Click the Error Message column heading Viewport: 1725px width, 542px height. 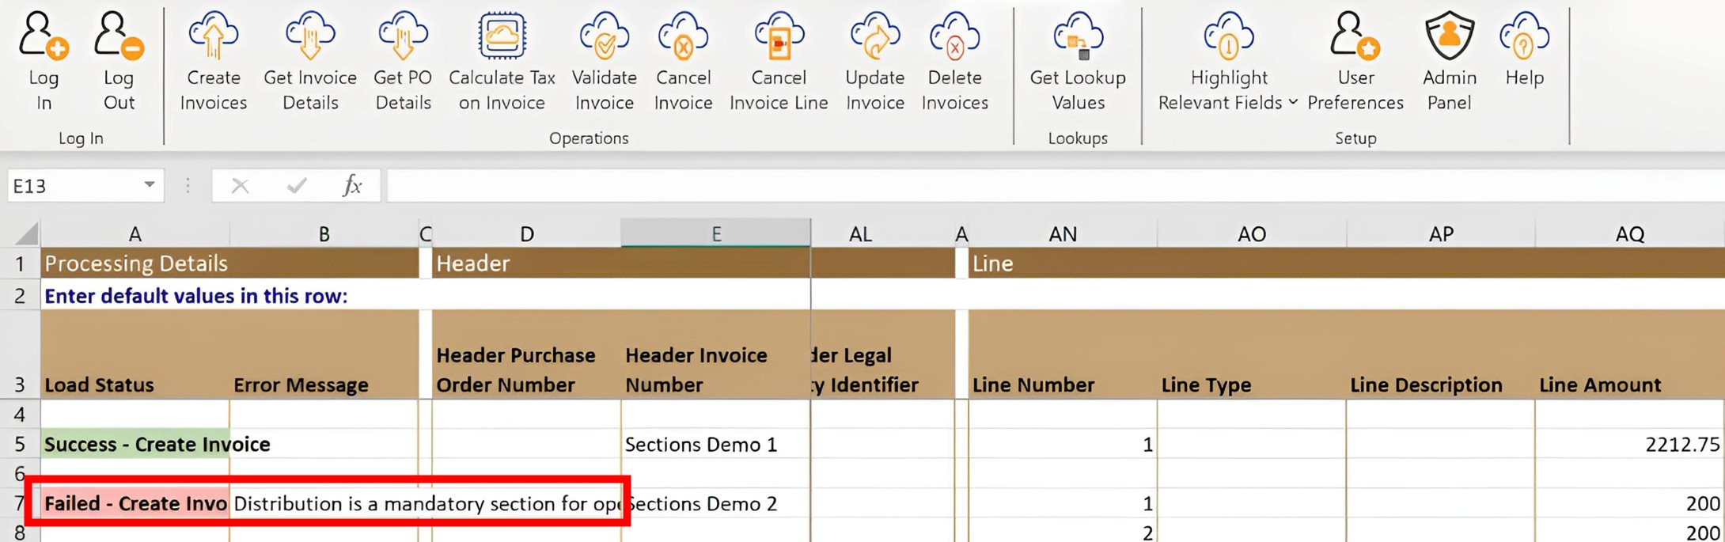click(x=324, y=354)
